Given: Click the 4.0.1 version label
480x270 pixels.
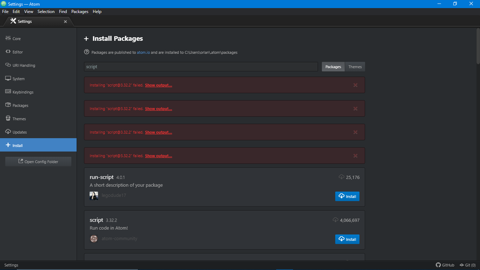Looking at the screenshot, I should click(121, 178).
